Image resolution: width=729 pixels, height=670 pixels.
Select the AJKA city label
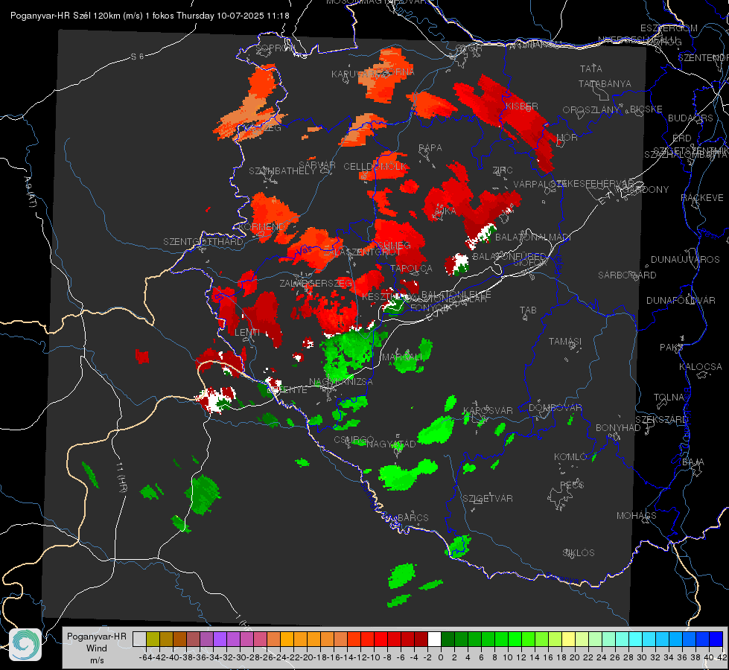coord(445,211)
